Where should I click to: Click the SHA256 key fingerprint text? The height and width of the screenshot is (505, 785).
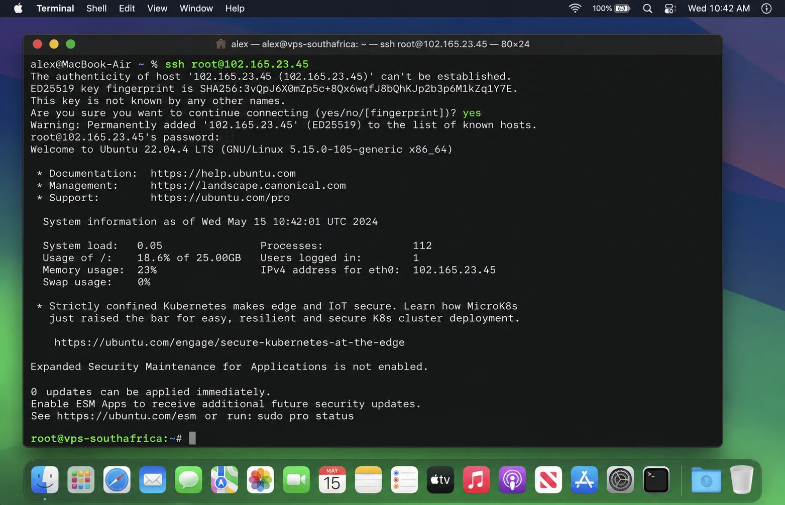[x=358, y=88]
